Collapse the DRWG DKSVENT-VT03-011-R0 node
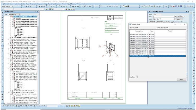 point(9,39)
